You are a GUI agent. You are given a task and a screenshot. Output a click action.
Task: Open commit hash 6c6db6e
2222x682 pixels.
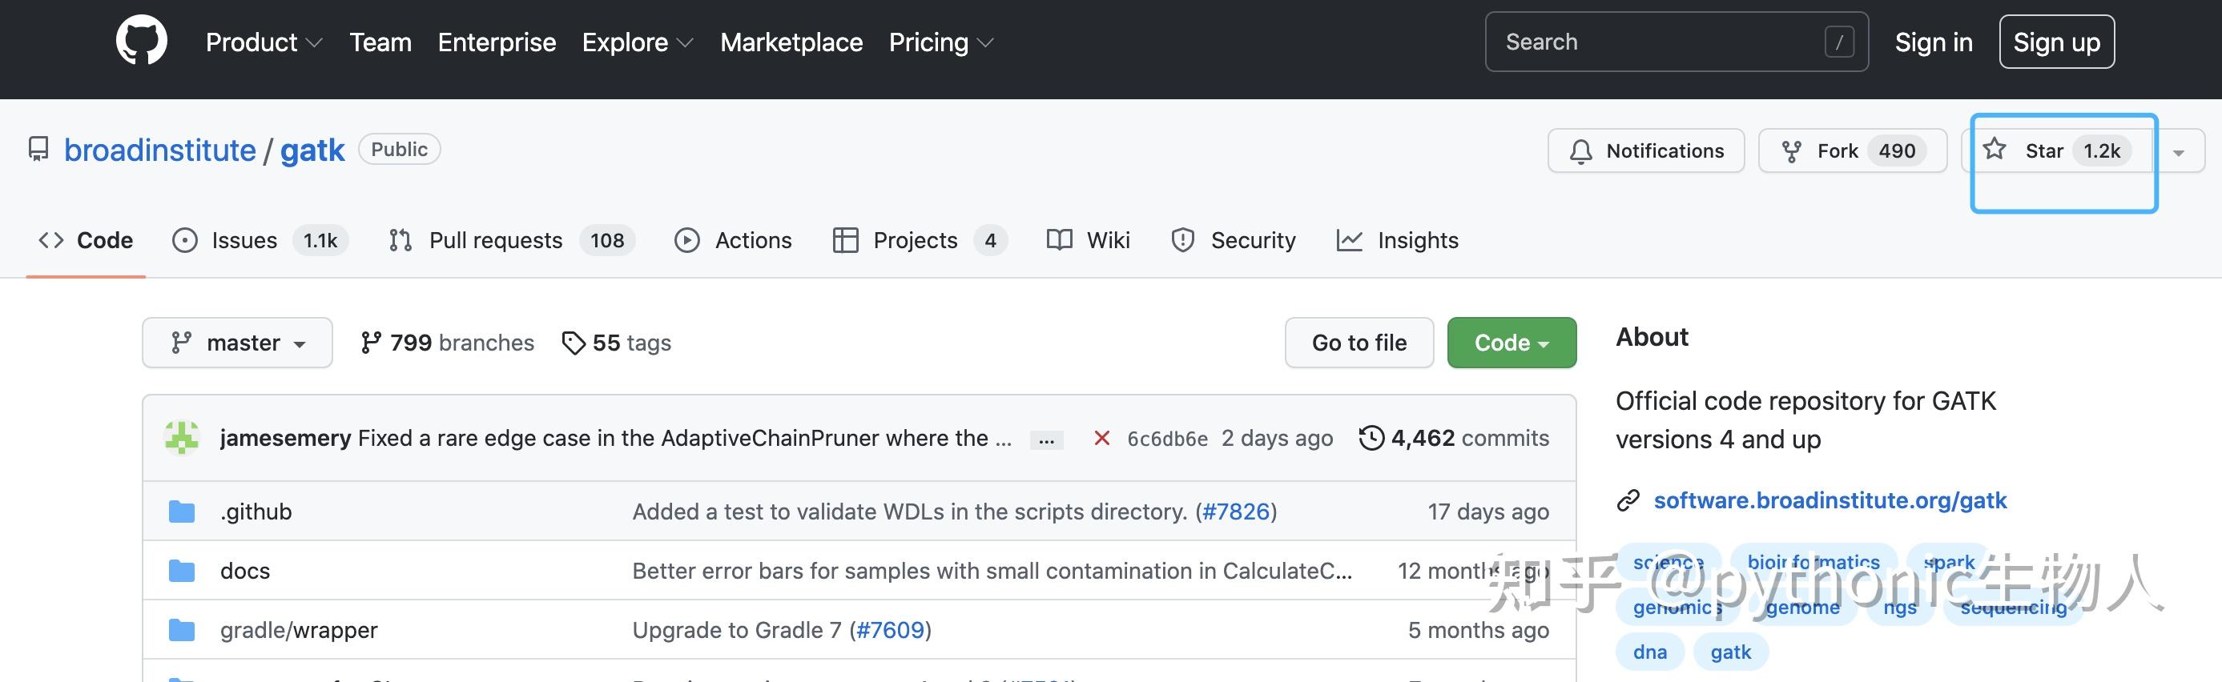coord(1167,439)
